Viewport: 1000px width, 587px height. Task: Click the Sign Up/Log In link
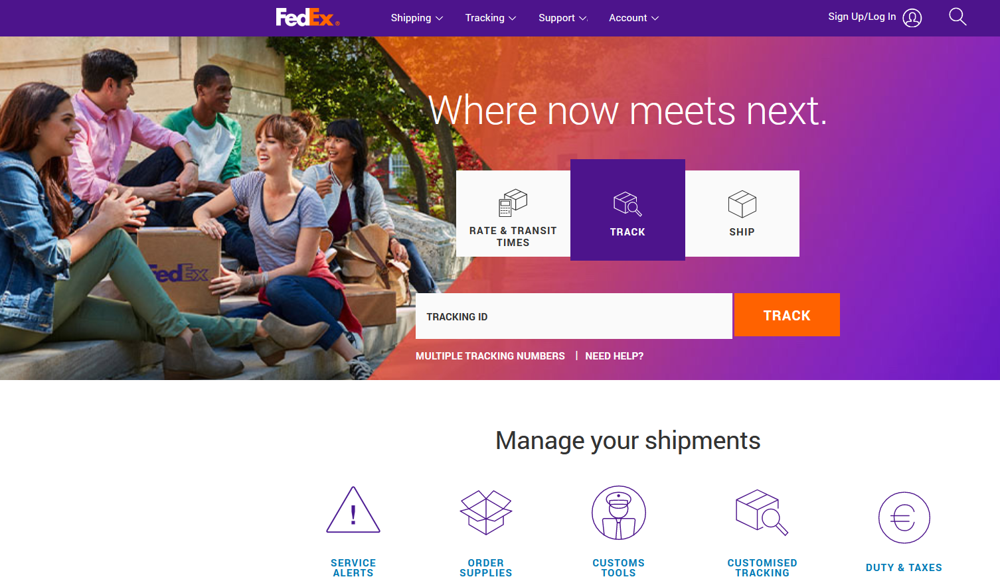point(862,17)
